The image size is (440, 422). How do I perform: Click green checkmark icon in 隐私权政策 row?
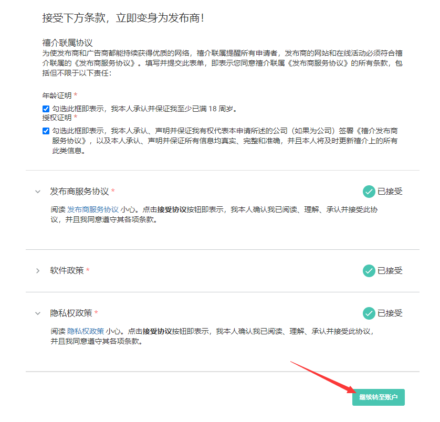point(369,313)
